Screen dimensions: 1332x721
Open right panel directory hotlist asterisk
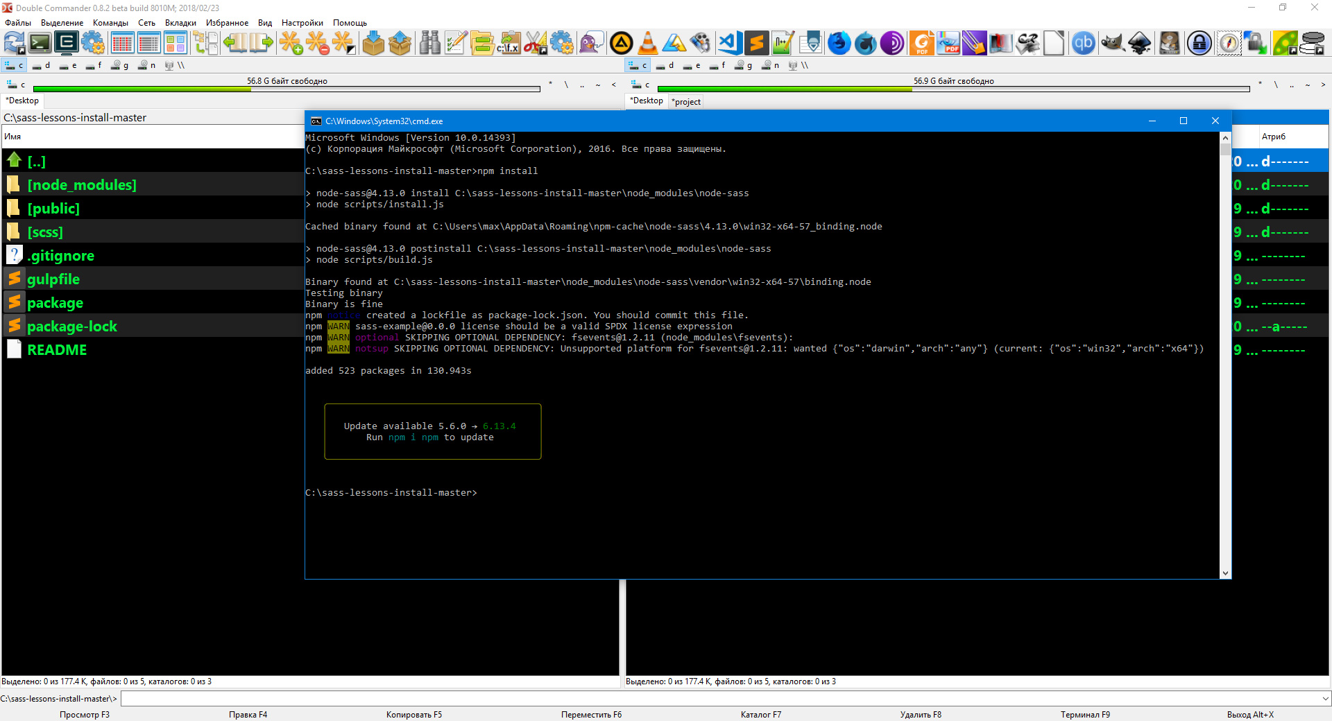tap(1260, 85)
